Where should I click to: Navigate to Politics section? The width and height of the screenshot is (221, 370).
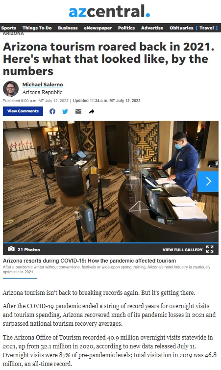(x=126, y=28)
